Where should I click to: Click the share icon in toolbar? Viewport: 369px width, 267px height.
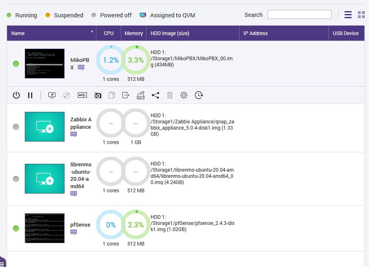tap(155, 95)
